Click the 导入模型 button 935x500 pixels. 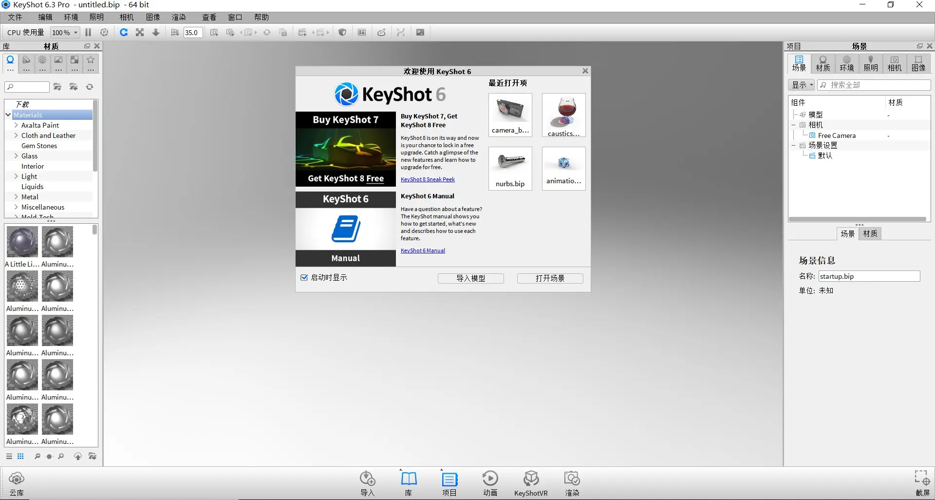(x=471, y=278)
